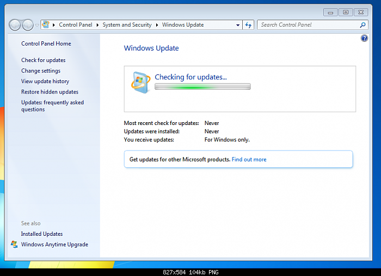Click the For Windows only. value
The height and width of the screenshot is (276, 381).
pyautogui.click(x=227, y=140)
